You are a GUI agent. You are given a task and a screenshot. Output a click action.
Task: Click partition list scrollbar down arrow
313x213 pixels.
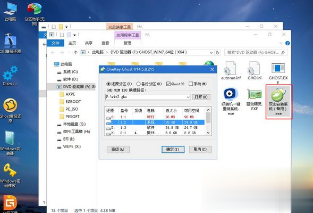coord(208,133)
